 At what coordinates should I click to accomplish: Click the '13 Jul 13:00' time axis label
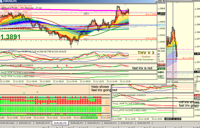pyautogui.click(x=125, y=81)
